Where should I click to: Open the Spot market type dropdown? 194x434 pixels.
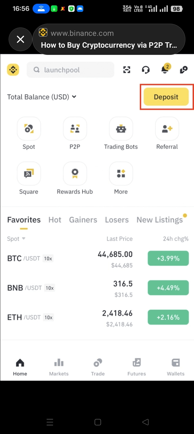point(16,239)
